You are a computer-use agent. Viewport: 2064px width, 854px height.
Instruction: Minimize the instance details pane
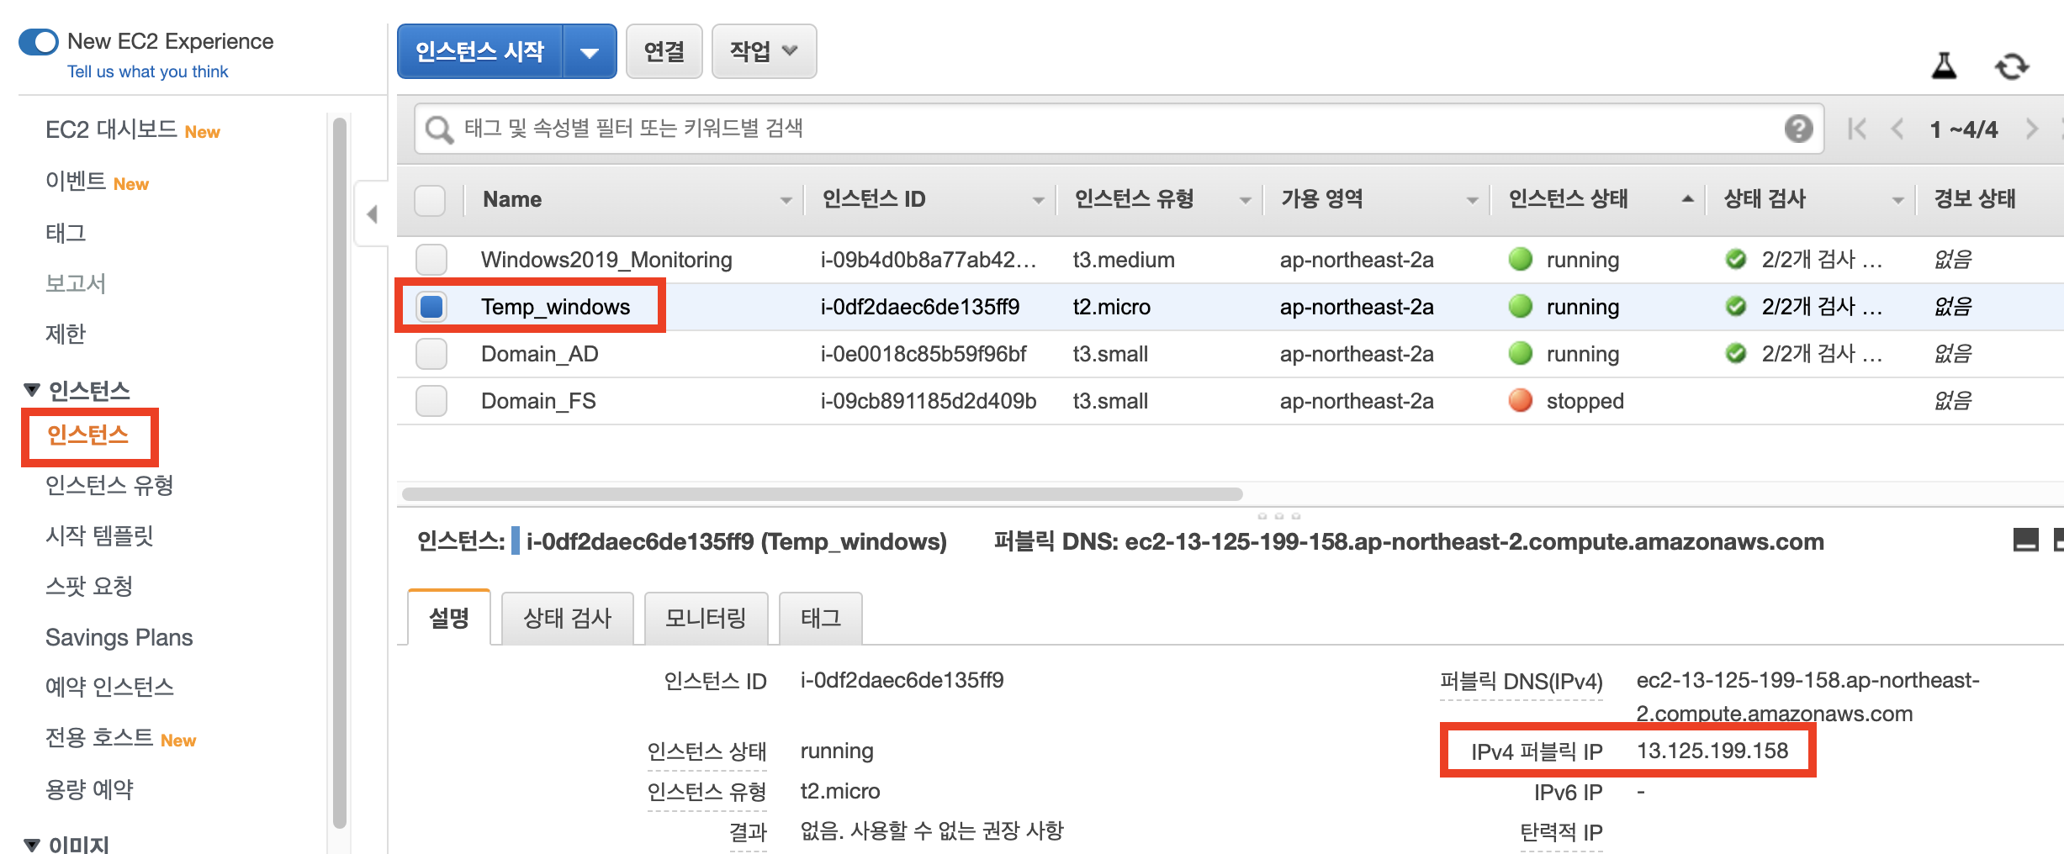(x=2025, y=540)
